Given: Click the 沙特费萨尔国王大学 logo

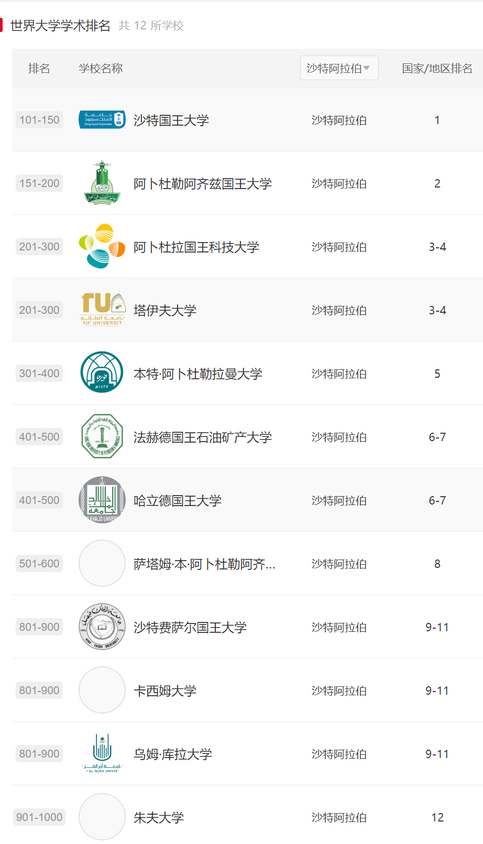Looking at the screenshot, I should pyautogui.click(x=102, y=627).
